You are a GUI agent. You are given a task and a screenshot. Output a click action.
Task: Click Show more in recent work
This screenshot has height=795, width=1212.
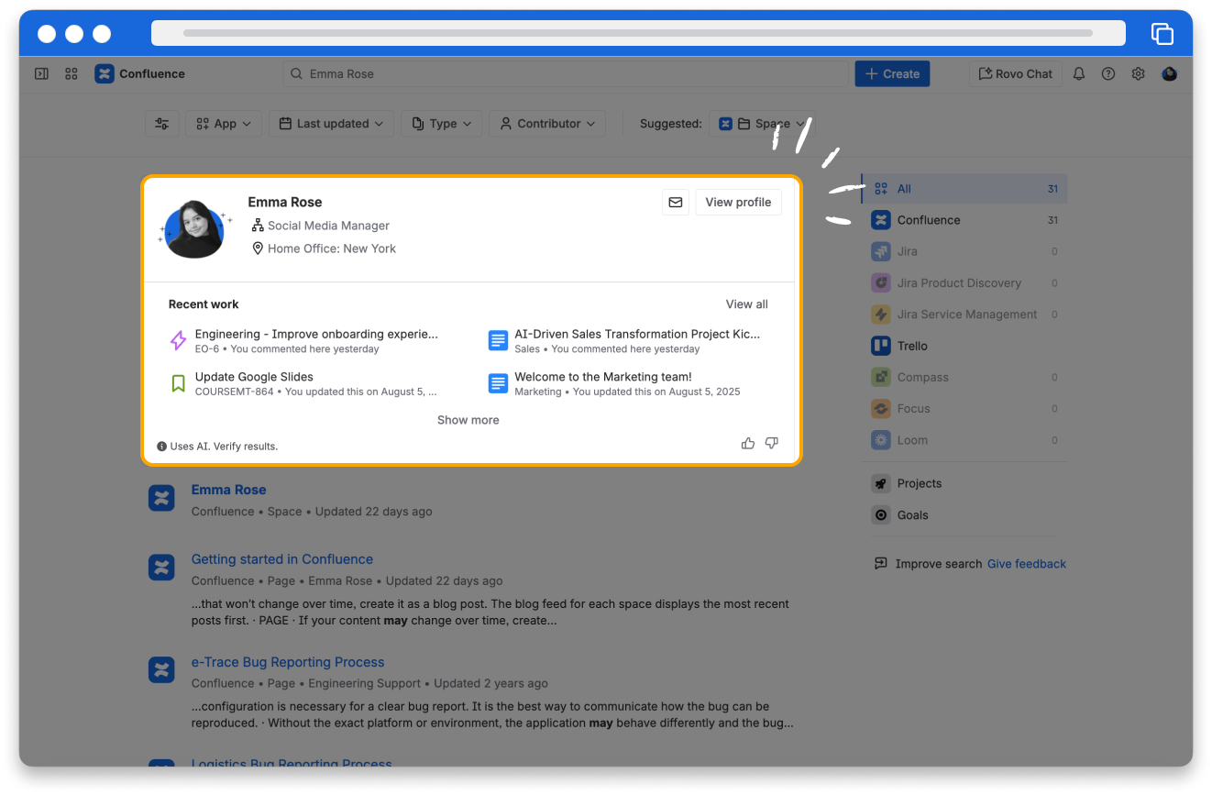point(468,420)
